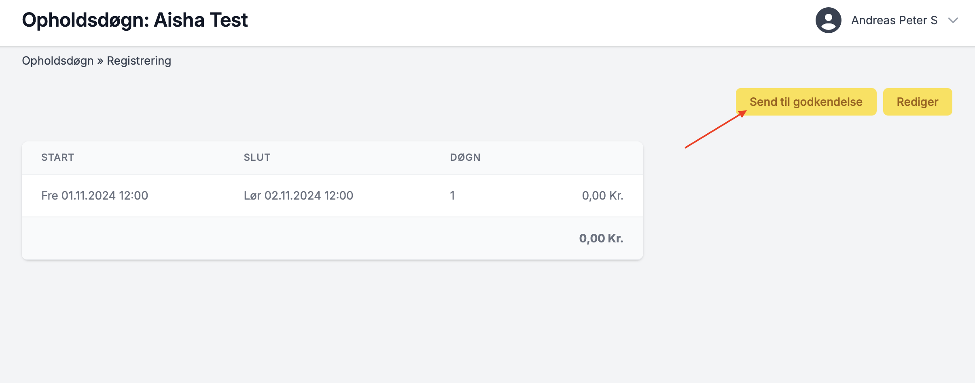Click the døgn count value 1
Image resolution: width=975 pixels, height=383 pixels.
452,196
